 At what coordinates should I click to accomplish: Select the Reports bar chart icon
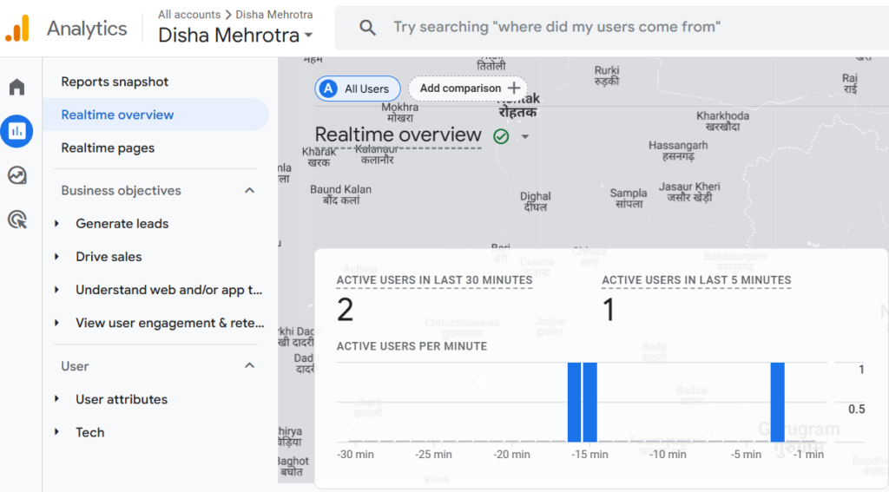click(17, 131)
